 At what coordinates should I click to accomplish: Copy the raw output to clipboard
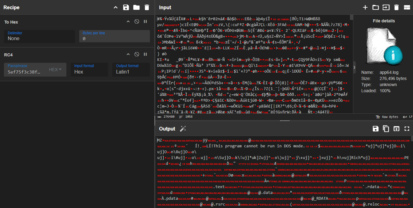click(x=386, y=129)
